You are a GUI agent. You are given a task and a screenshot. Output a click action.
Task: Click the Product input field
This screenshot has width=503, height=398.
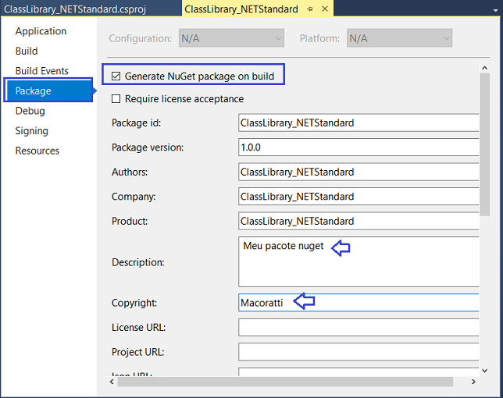[x=359, y=221]
